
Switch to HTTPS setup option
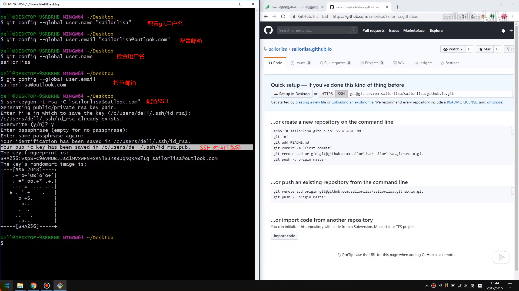(x=327, y=93)
